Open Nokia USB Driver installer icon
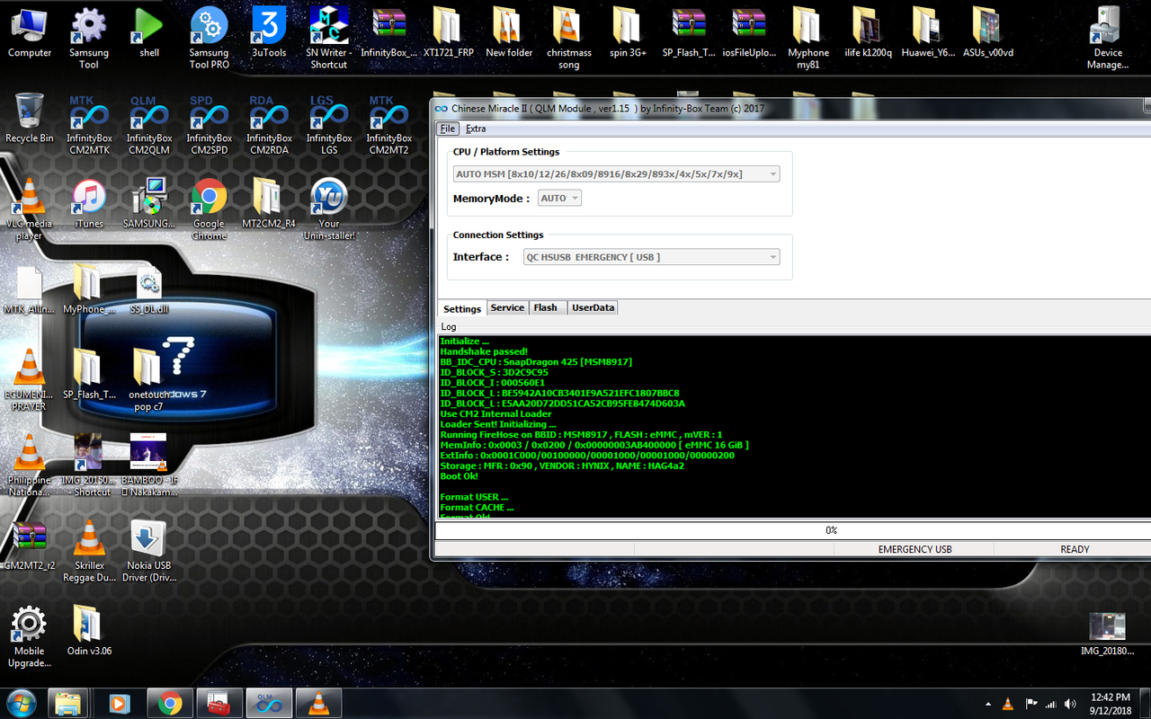Image resolution: width=1151 pixels, height=719 pixels. (148, 551)
